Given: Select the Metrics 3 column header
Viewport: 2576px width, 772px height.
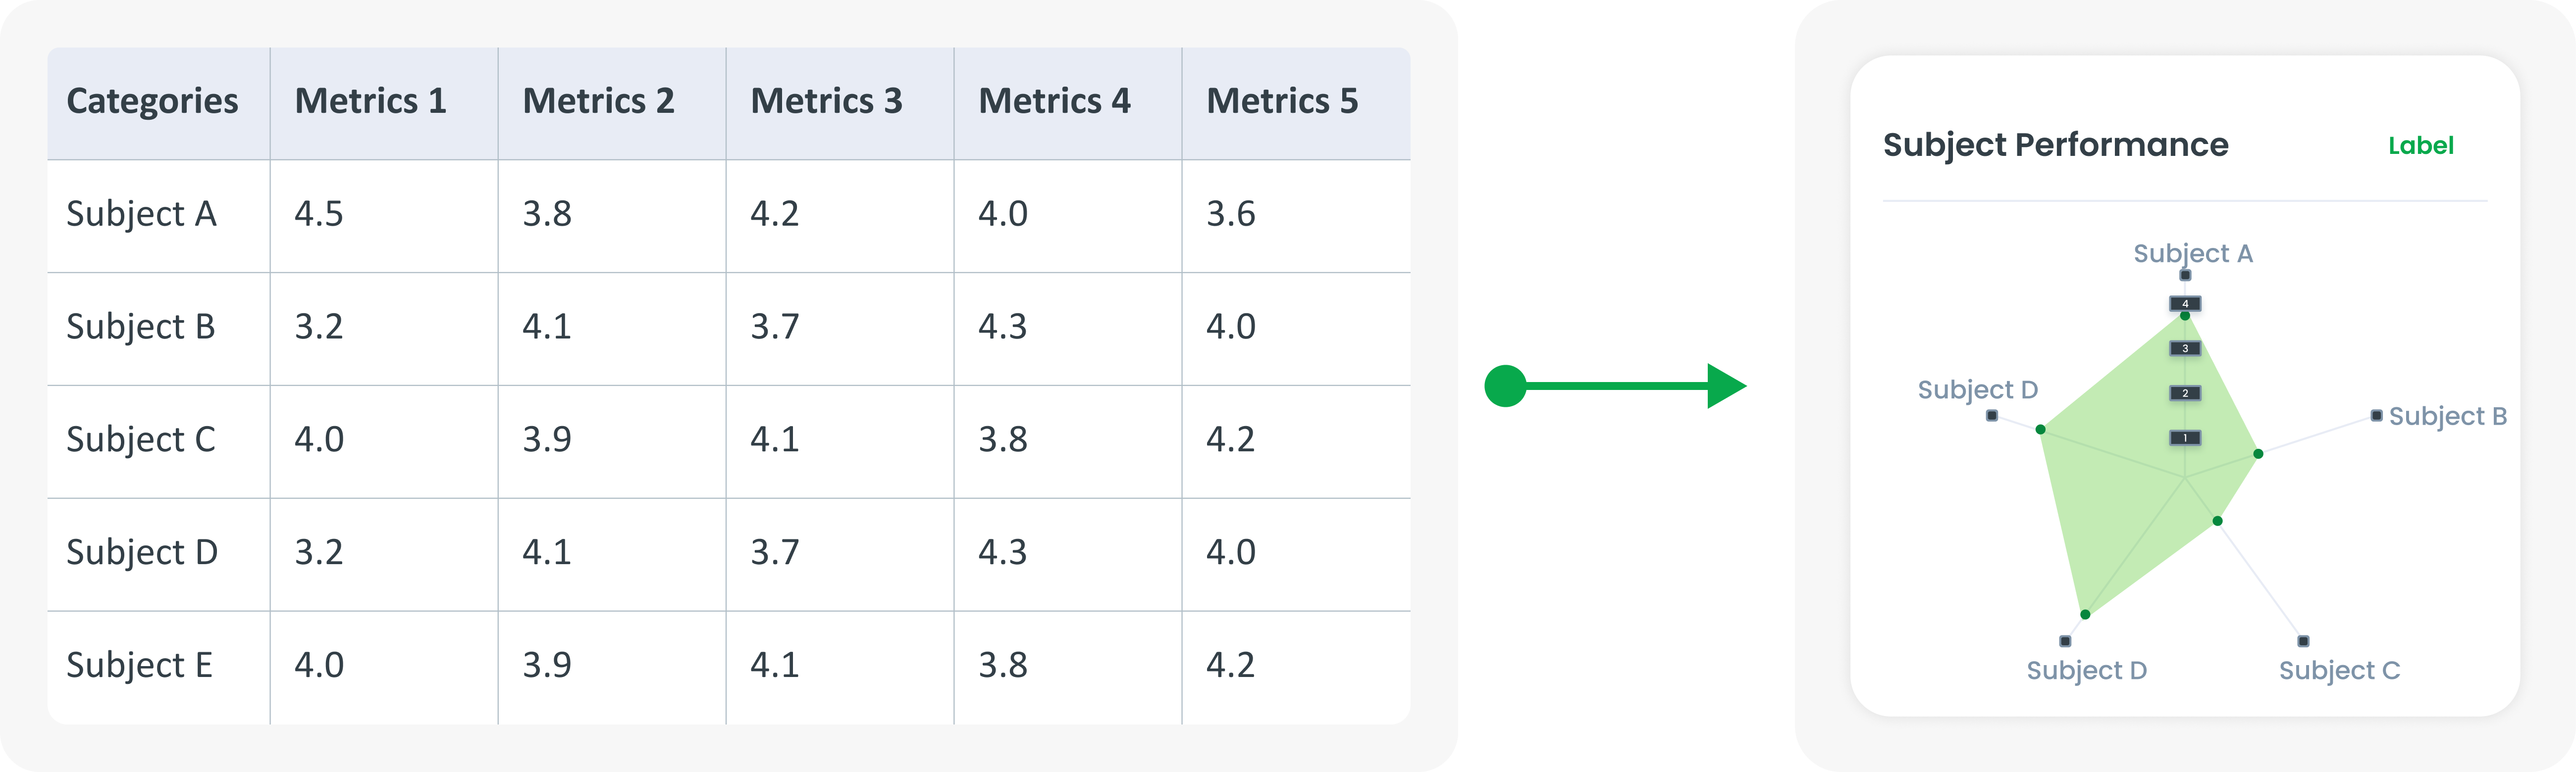Looking at the screenshot, I should (826, 101).
